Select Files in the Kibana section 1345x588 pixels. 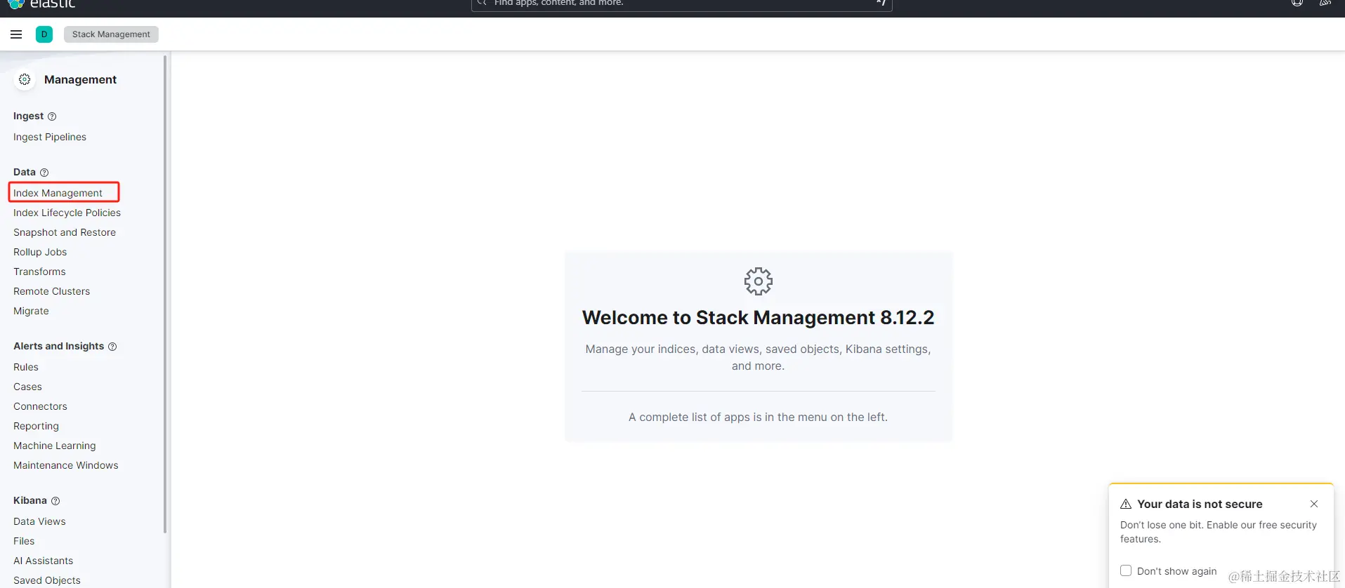(x=24, y=541)
